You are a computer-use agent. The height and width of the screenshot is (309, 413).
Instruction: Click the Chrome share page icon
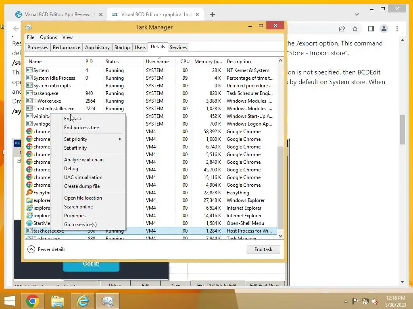342,29
